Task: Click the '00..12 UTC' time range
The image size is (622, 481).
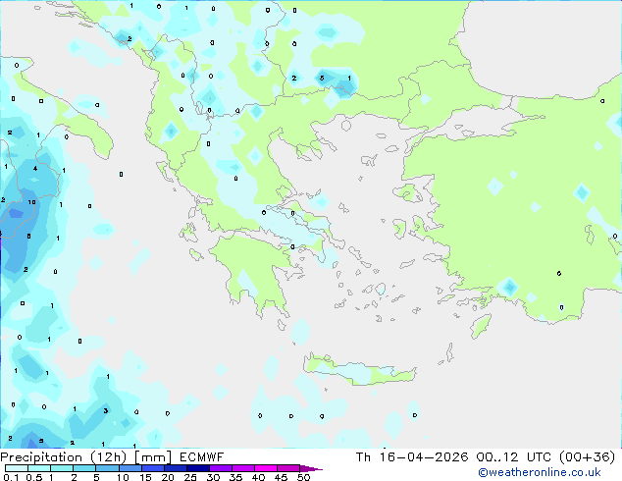Action: pyautogui.click(x=514, y=457)
